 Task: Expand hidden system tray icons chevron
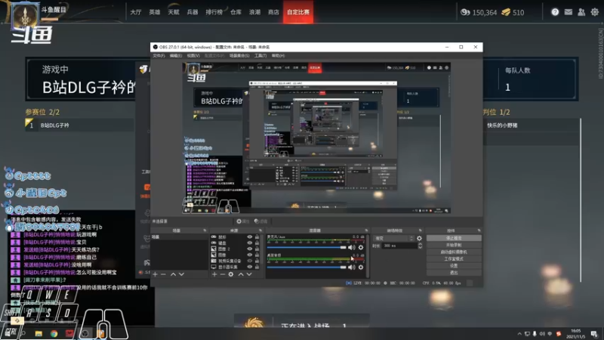519,334
